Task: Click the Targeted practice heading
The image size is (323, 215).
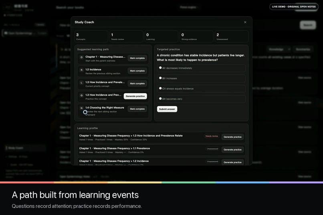Action: click(x=168, y=49)
